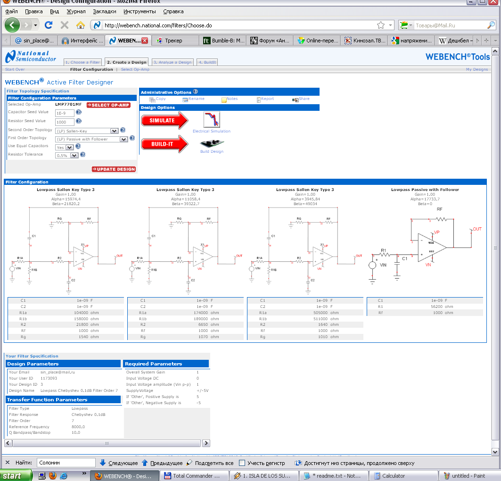
Task: Click the Rename design icon
Action: (185, 100)
